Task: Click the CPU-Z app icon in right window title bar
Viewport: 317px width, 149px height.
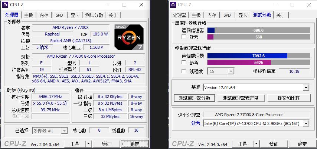Action: [173, 5]
